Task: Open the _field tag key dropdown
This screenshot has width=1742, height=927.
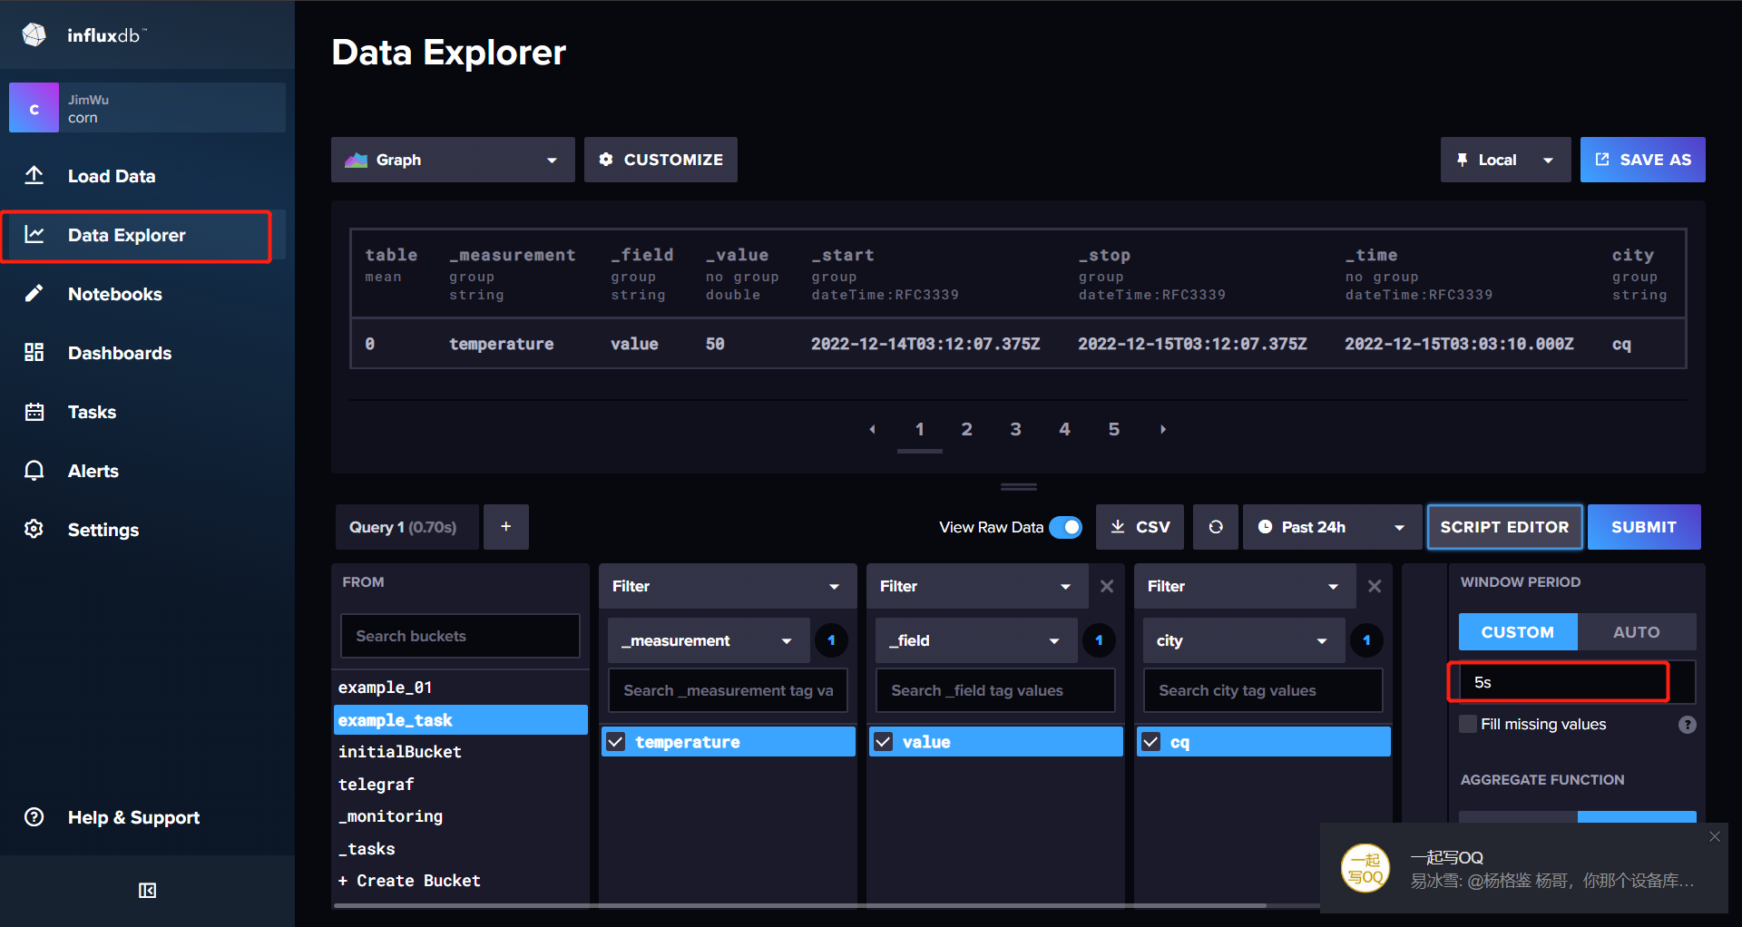Action: tap(975, 640)
